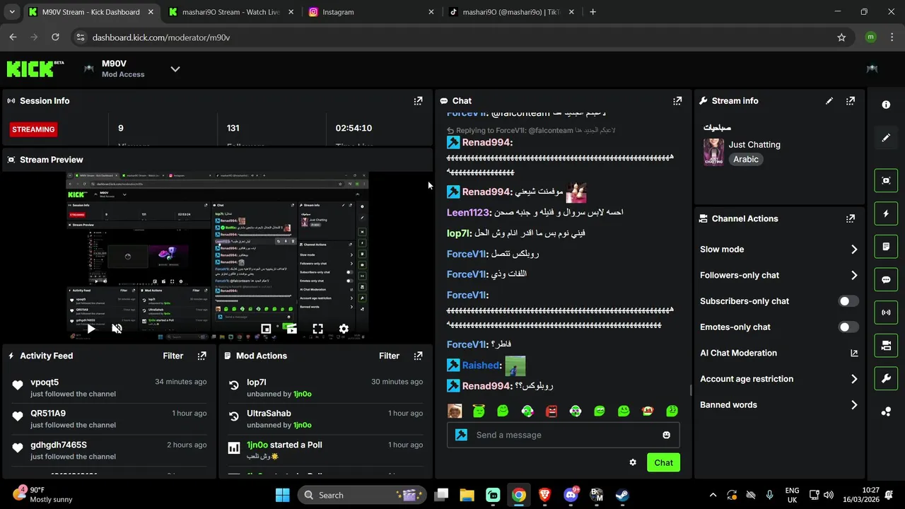
Task: Toggle the broadcast signal icon in sidebar
Action: tap(886, 312)
